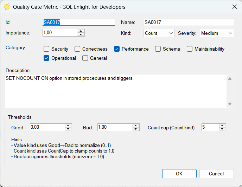The width and height of the screenshot is (242, 187).
Task: Increase Importance with the up arrow
Action: (x=81, y=31)
